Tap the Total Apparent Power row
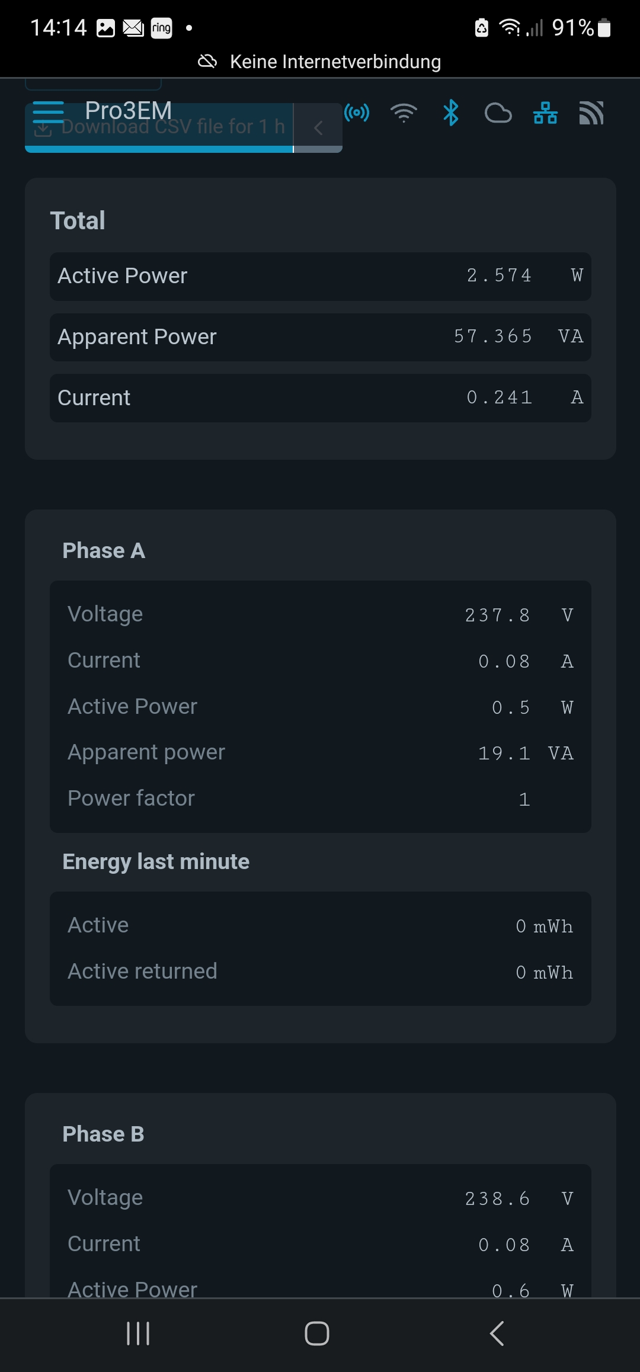 [320, 337]
